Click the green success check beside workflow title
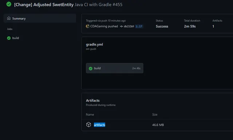Viewport: 233px width, 140px height. pos(9,4)
